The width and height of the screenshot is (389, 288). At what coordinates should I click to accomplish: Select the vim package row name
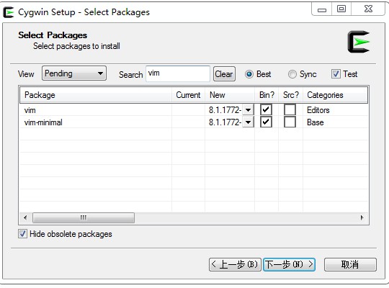click(30, 110)
